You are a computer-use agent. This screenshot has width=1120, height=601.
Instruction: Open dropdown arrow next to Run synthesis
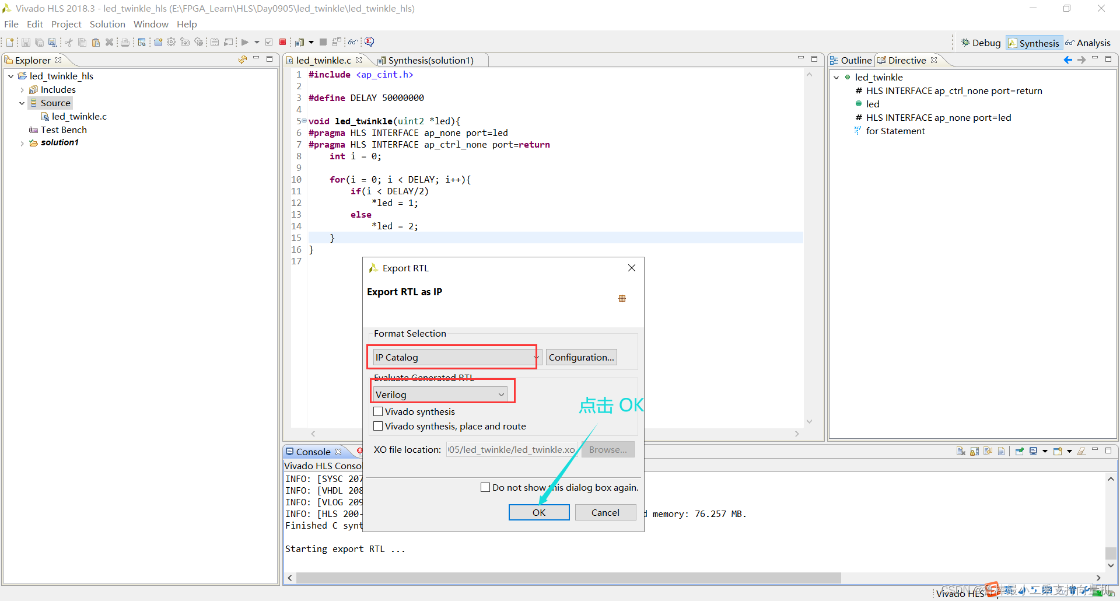(257, 42)
